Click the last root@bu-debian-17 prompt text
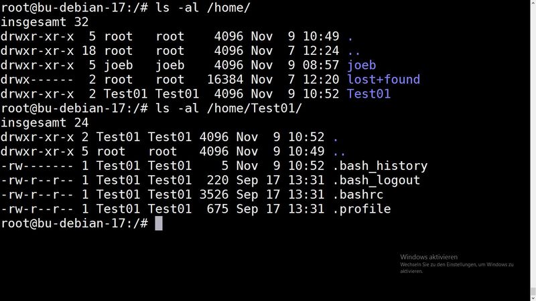This screenshot has width=536, height=301. [x=74, y=223]
